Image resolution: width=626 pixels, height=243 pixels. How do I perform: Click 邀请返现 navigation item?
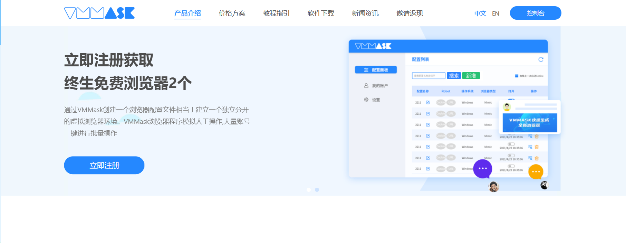point(410,13)
